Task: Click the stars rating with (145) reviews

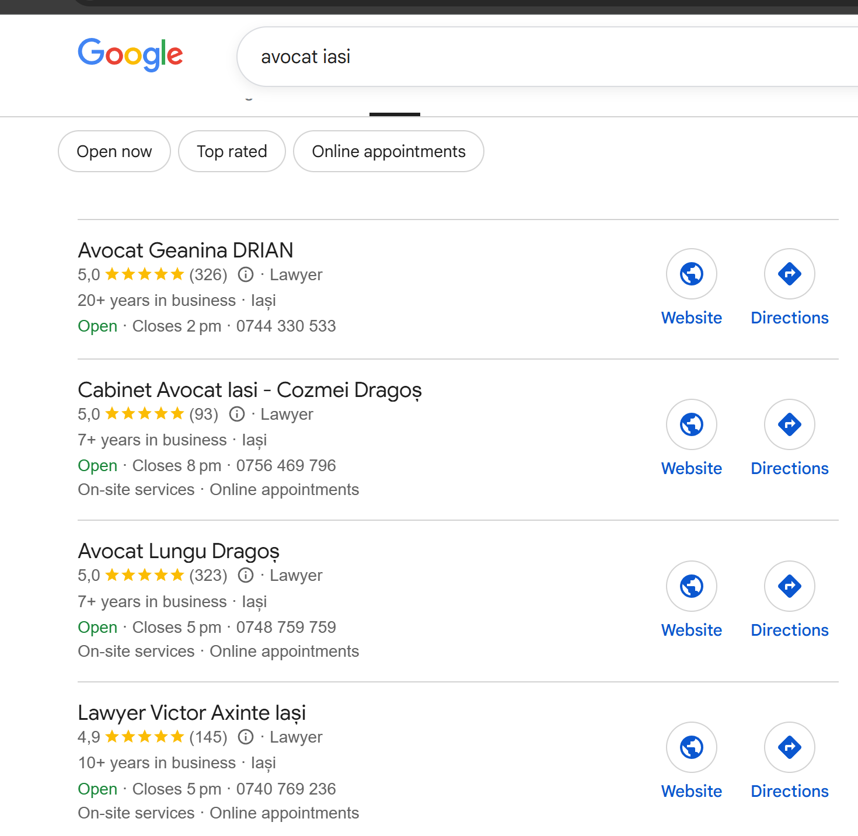Action: 145,737
